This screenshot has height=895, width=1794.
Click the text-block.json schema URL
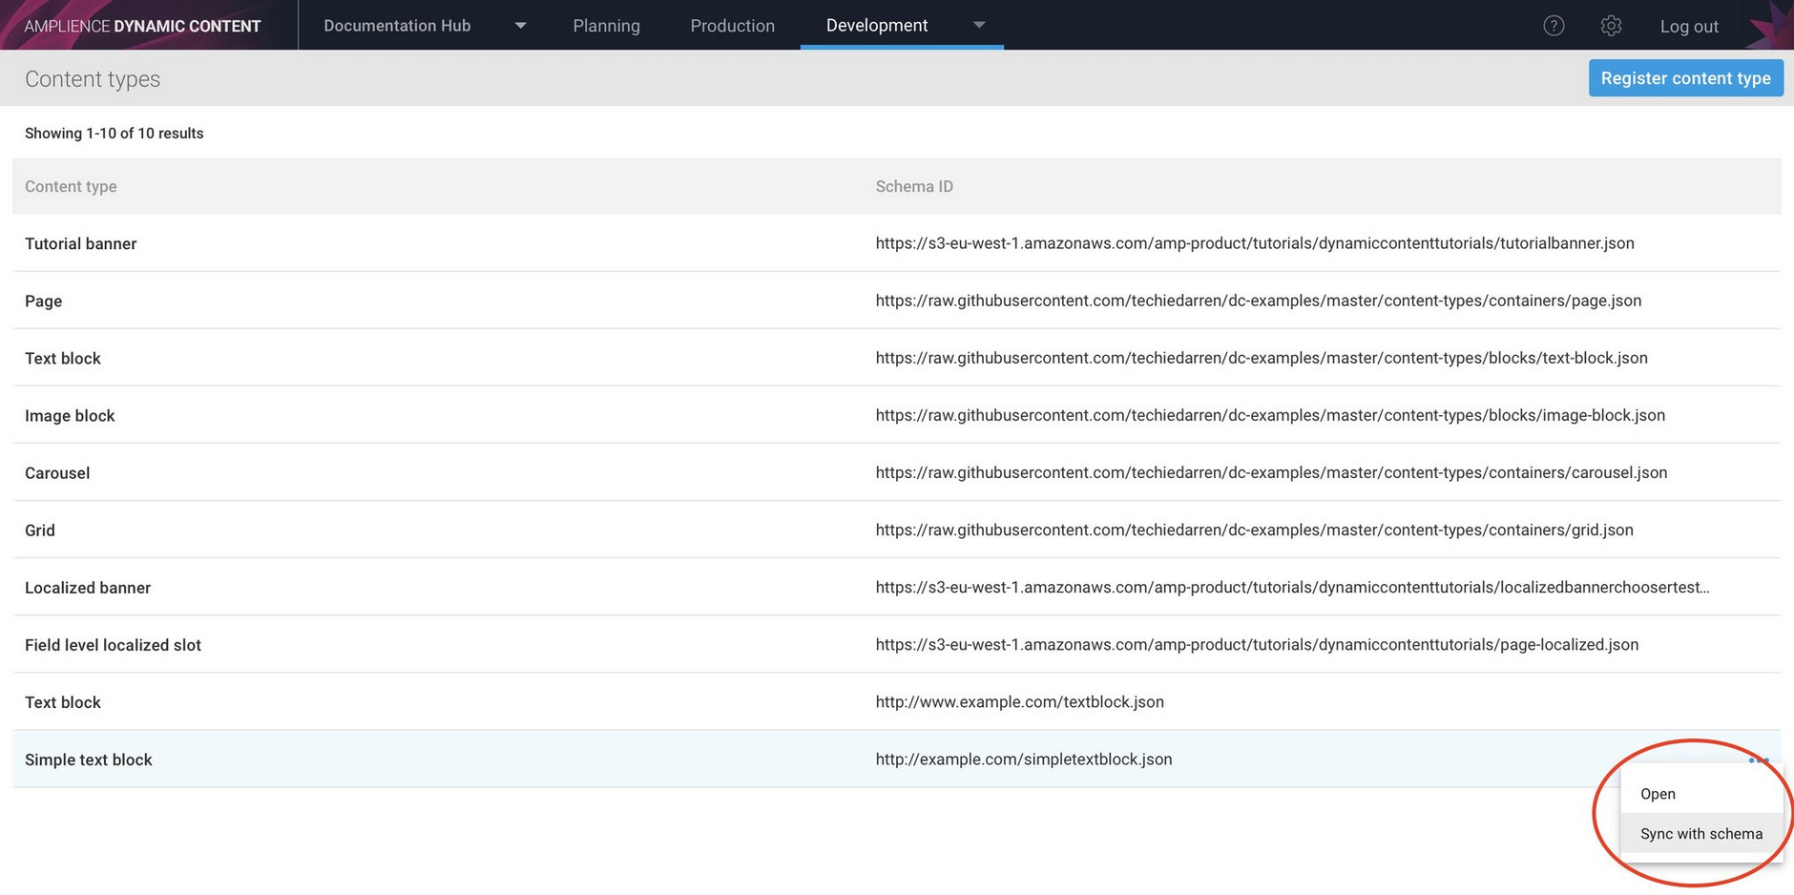(1262, 358)
